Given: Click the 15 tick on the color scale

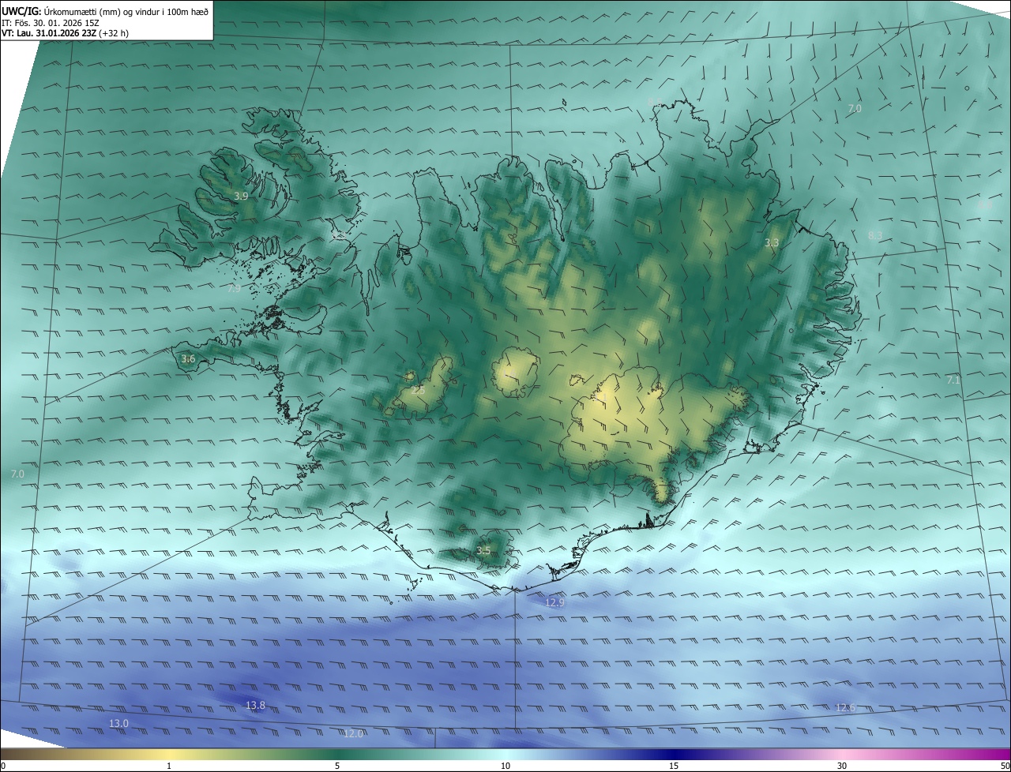Looking at the screenshot, I should [674, 766].
